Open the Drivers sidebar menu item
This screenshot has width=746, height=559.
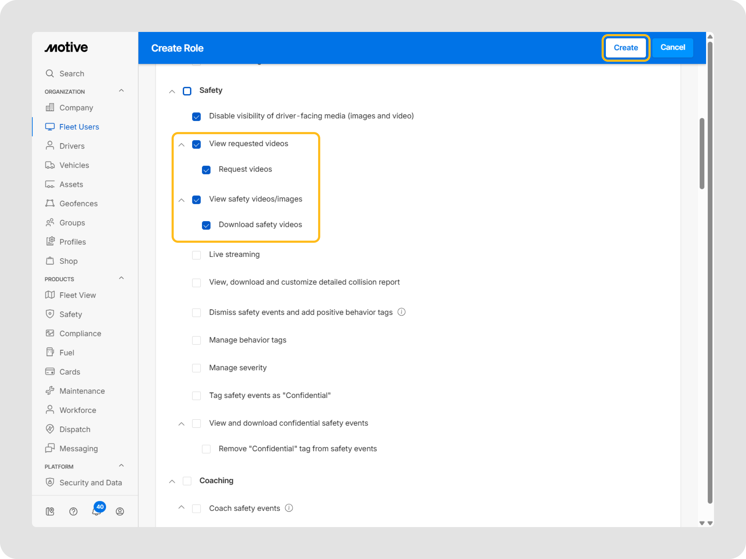coord(72,146)
